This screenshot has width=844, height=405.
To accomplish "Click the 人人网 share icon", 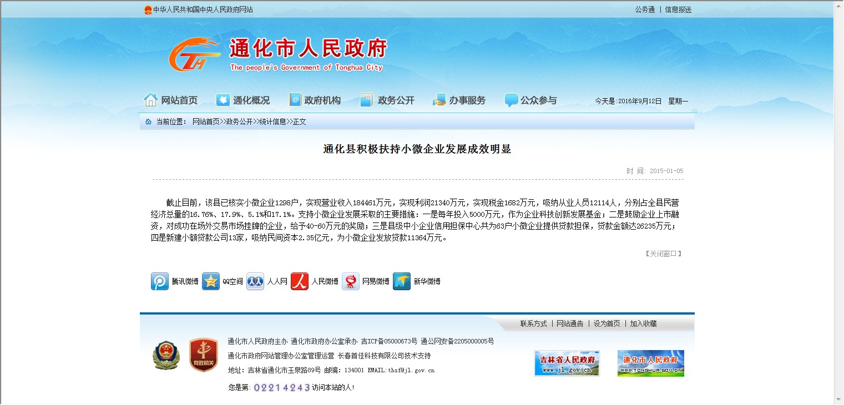I will pos(255,281).
